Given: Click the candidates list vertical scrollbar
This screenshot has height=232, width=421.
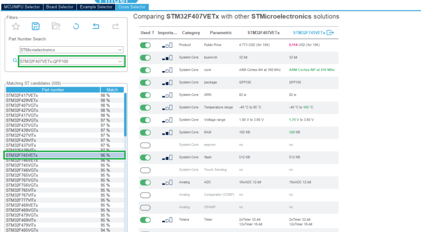Looking at the screenshot, I should coord(125,115).
